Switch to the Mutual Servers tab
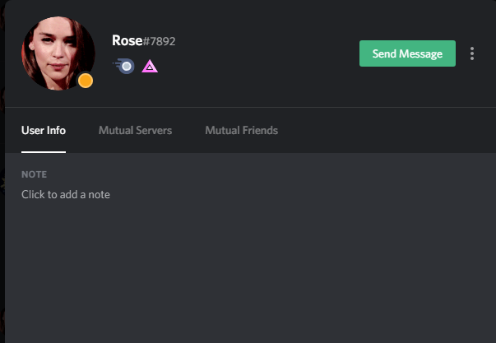This screenshot has width=496, height=343. click(135, 130)
